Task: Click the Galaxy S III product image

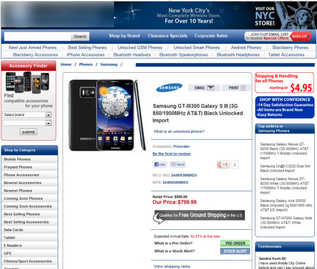Action: pos(107,115)
